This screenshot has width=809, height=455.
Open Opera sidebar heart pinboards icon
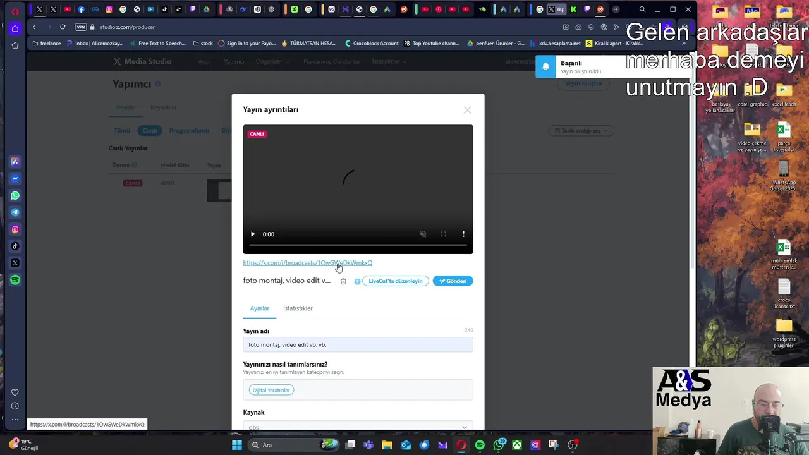[x=15, y=392]
